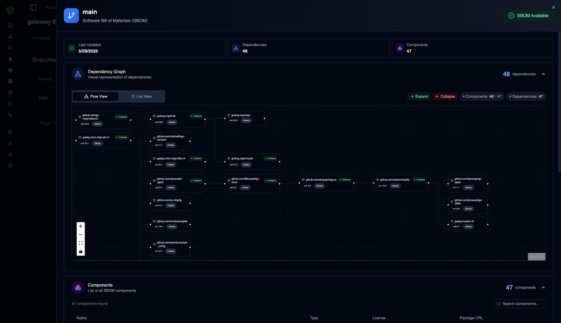Click the branch icon beside main title
This screenshot has width=561, height=323.
click(71, 15)
